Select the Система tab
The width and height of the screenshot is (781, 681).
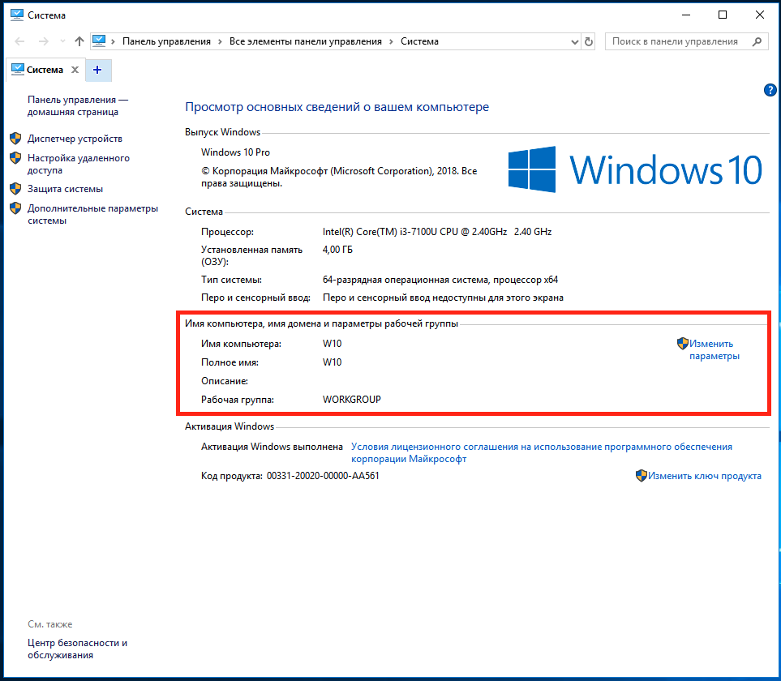pos(45,70)
